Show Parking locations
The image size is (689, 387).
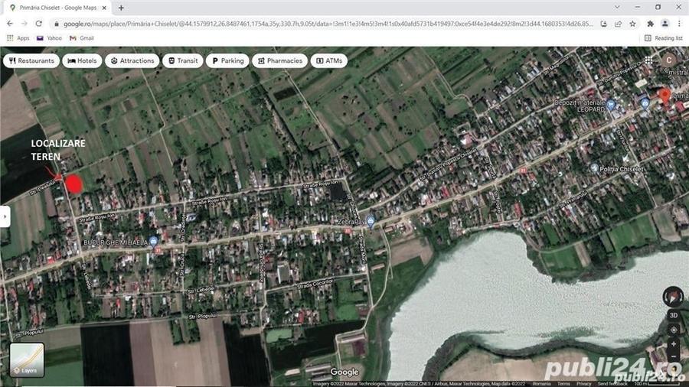(227, 60)
